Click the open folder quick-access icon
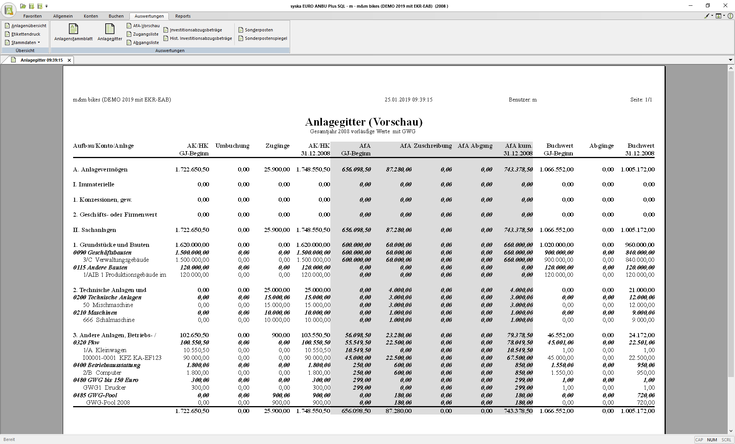This screenshot has width=735, height=444. (x=23, y=6)
